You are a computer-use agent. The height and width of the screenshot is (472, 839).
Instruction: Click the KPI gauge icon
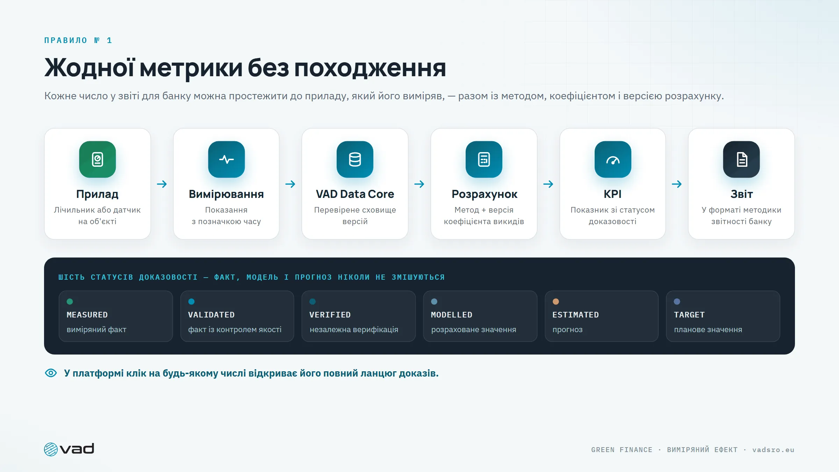point(613,159)
